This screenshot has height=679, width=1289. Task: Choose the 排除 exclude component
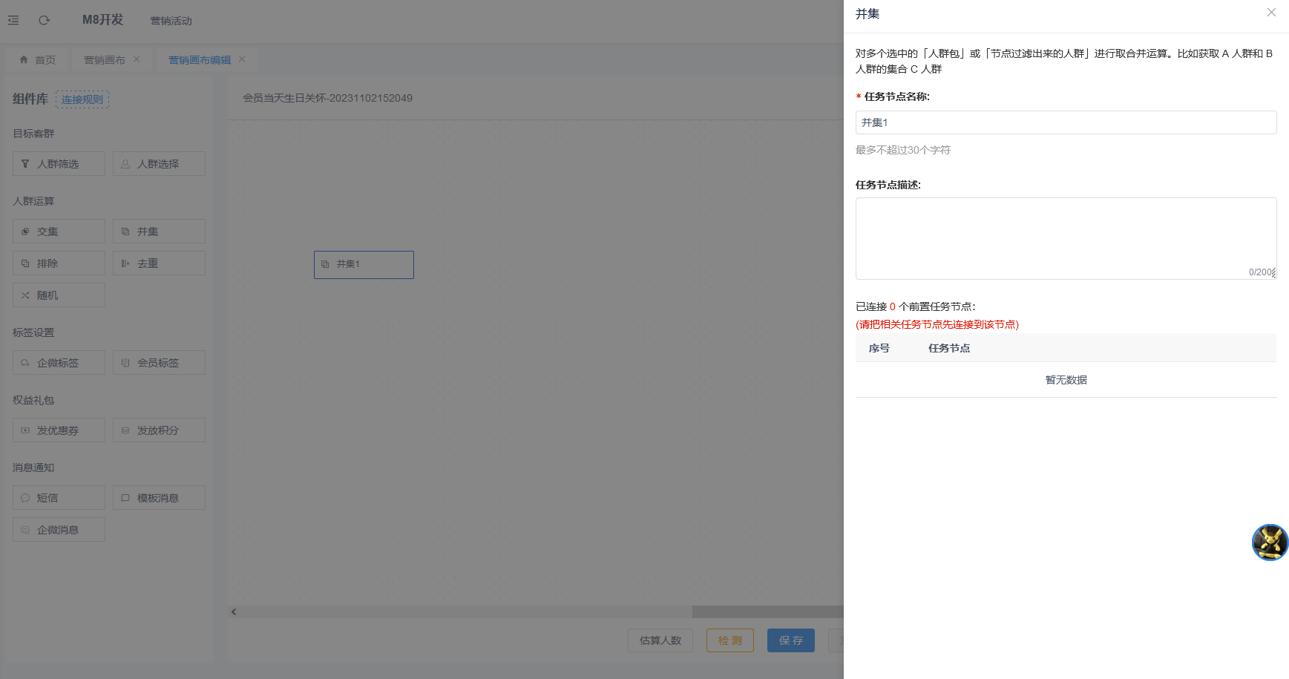(x=59, y=263)
